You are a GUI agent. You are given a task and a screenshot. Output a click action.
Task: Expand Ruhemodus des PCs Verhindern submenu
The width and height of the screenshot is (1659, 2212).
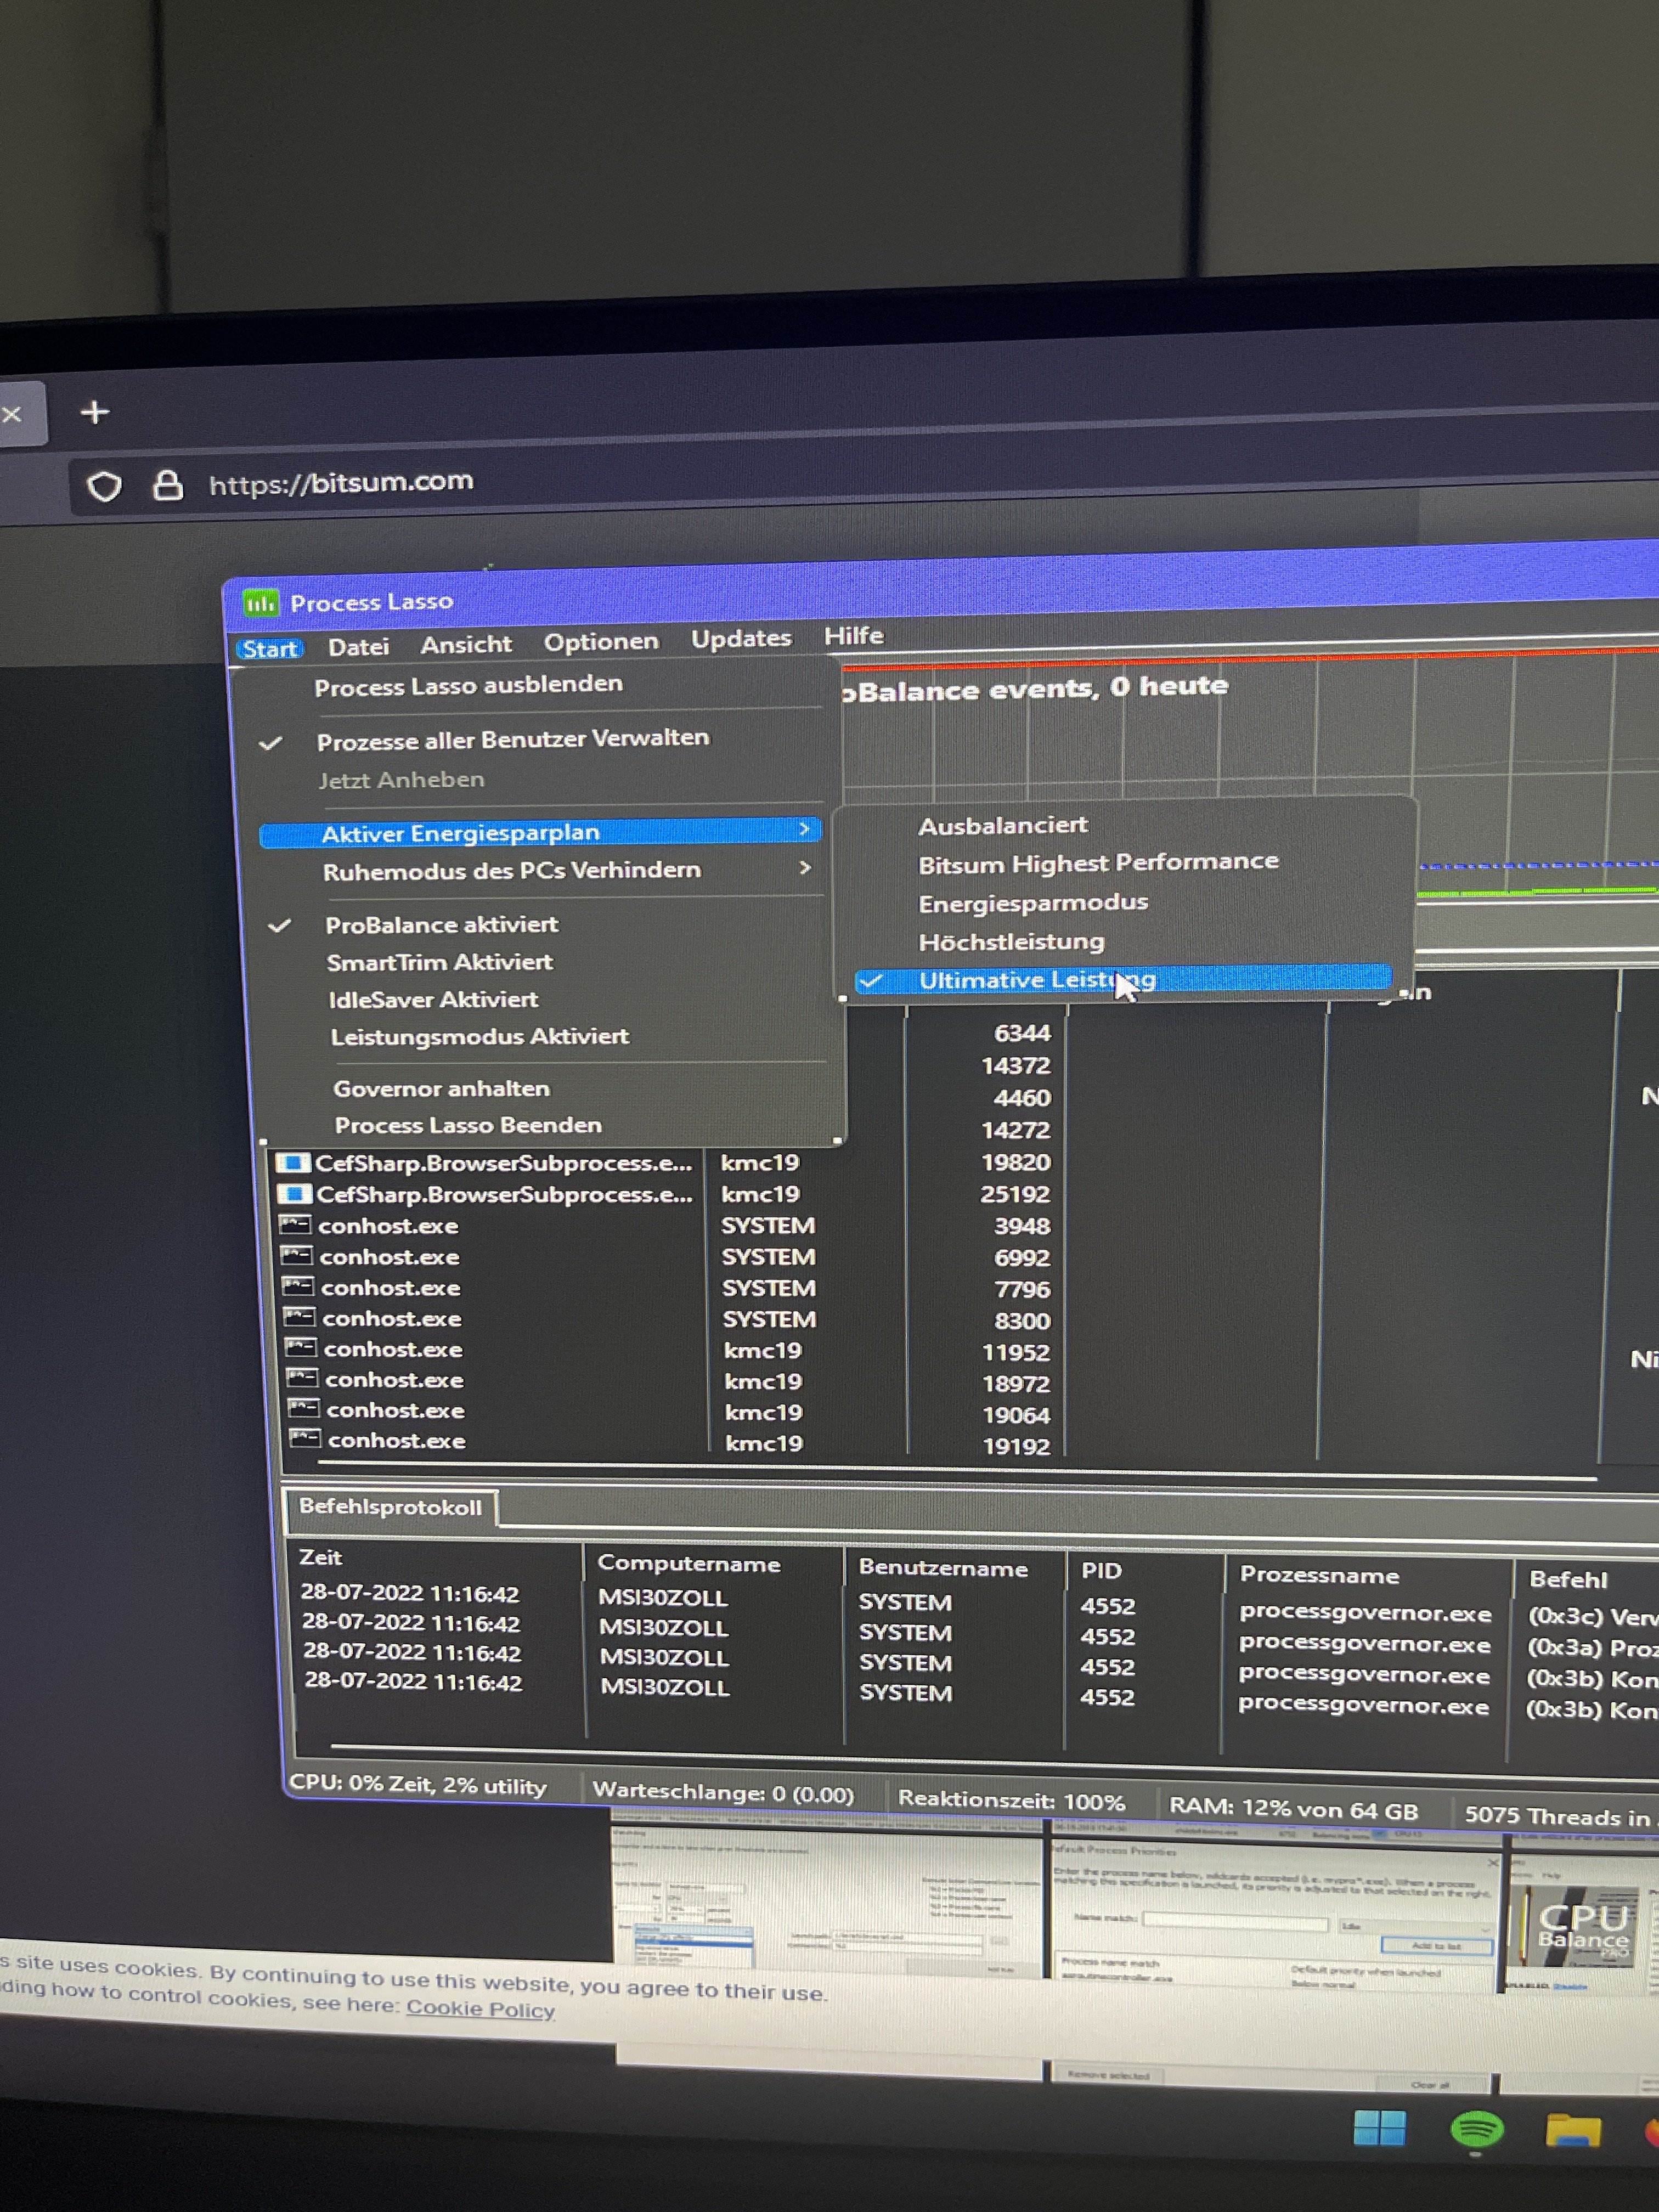tap(511, 871)
